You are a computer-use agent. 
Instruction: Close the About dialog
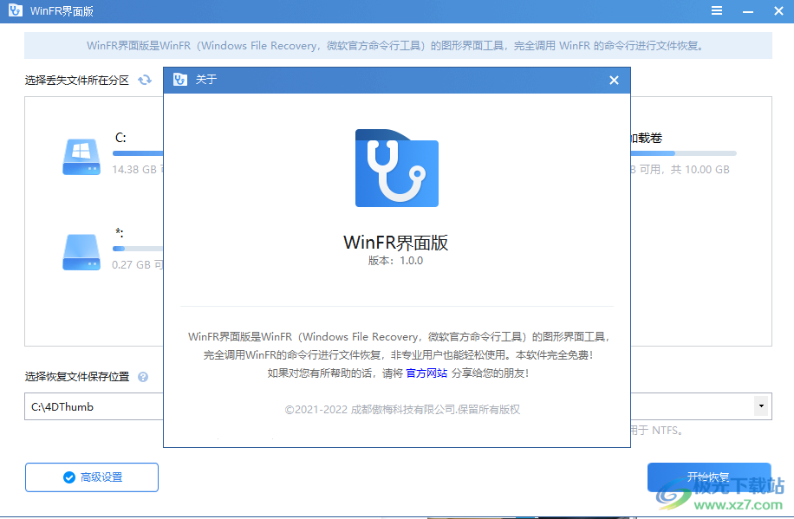[x=614, y=80]
